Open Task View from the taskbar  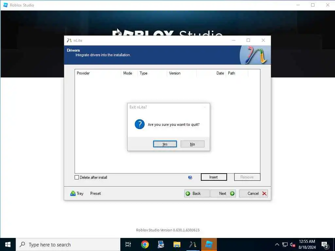pyautogui.click(x=128, y=244)
